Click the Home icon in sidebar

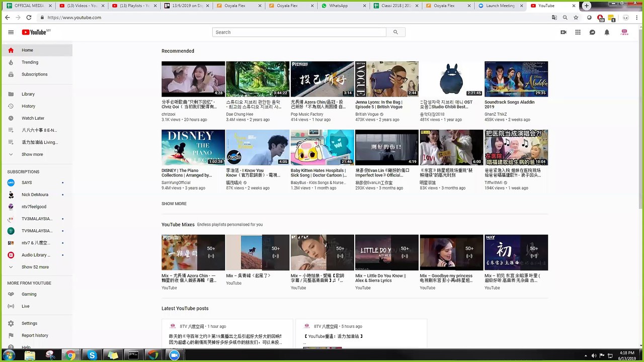[x=11, y=50]
